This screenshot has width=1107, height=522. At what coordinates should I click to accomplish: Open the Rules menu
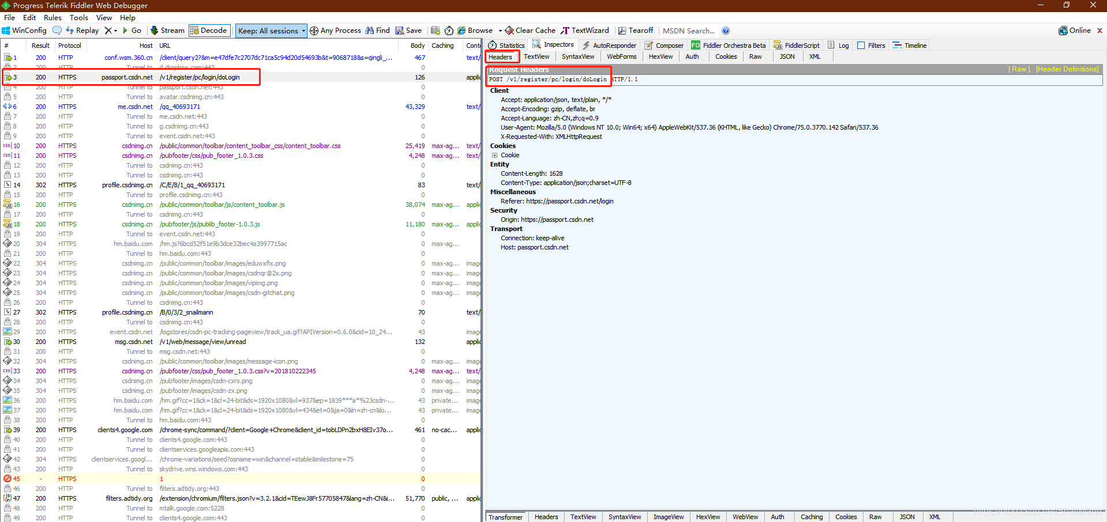click(x=52, y=18)
